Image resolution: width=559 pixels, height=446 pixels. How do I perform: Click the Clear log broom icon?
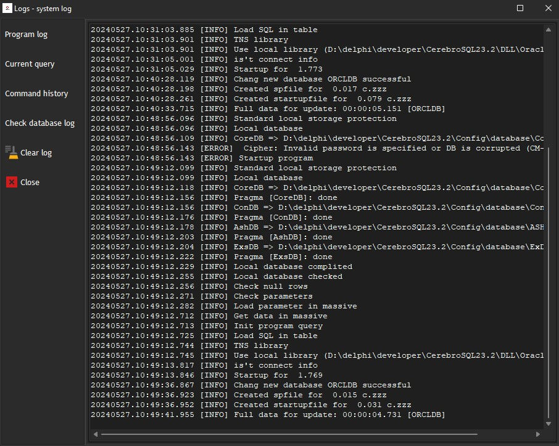[12, 152]
